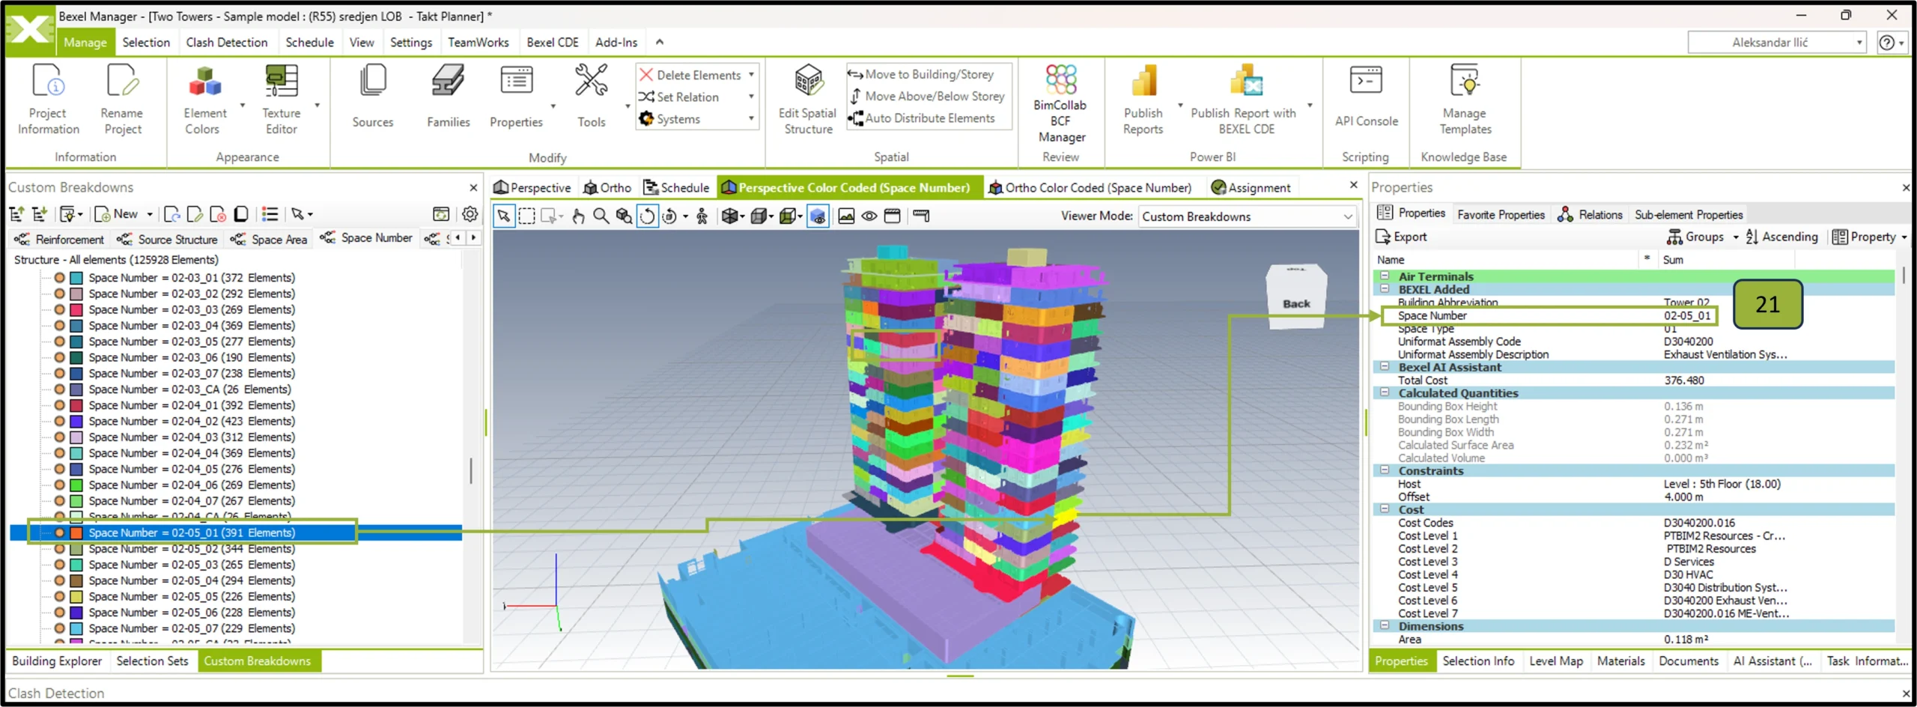Toggle visibility of Space Number 02-03_01
1917x707 pixels.
[59, 278]
